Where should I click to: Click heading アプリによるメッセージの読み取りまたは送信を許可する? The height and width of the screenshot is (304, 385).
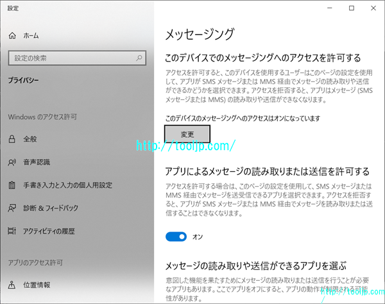point(267,171)
